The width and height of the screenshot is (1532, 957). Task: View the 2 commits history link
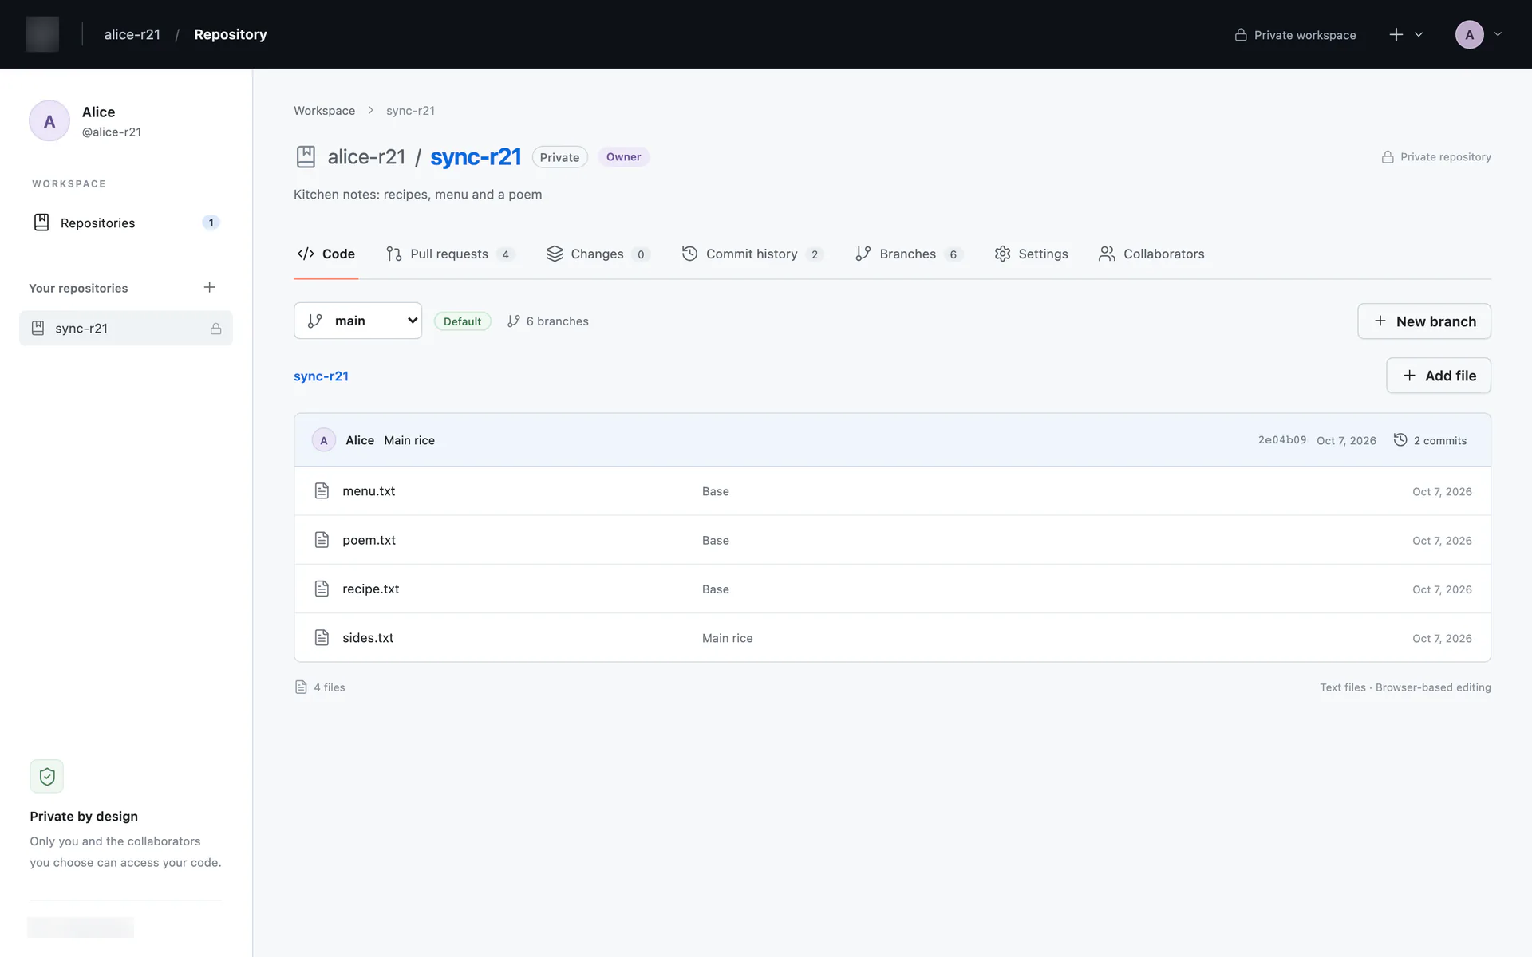tap(1430, 440)
